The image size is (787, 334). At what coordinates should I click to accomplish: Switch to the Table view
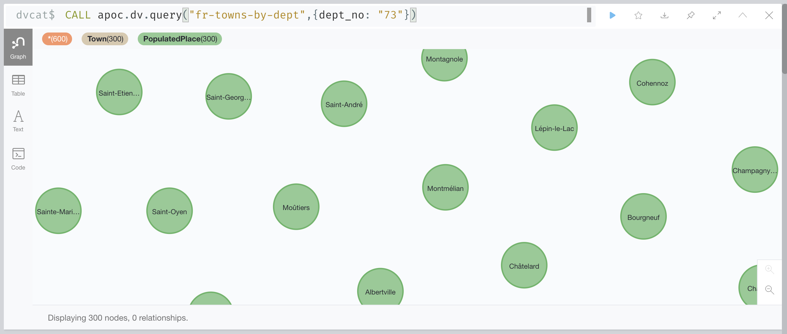18,84
